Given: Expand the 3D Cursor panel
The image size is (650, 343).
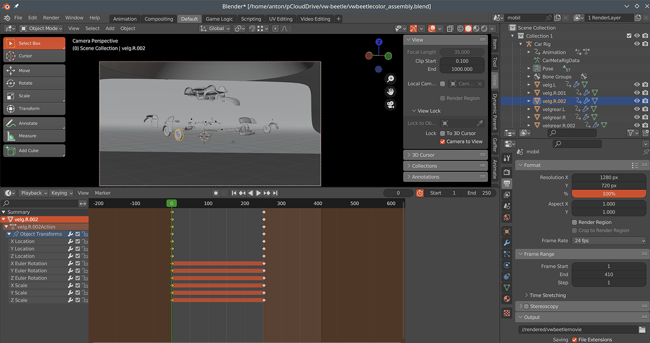Looking at the screenshot, I should tap(445, 155).
